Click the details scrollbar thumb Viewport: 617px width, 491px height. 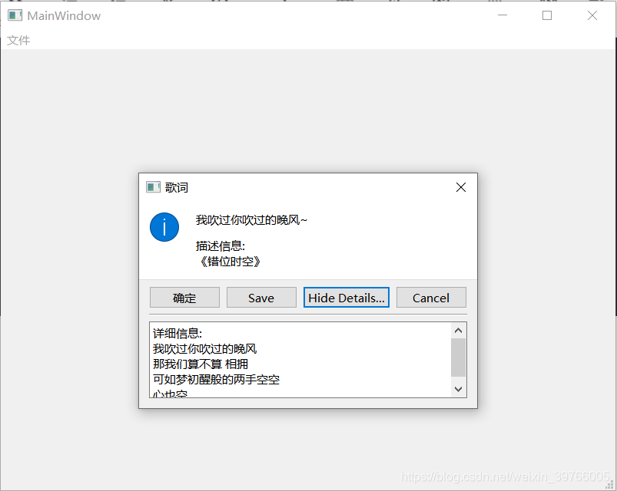458,358
